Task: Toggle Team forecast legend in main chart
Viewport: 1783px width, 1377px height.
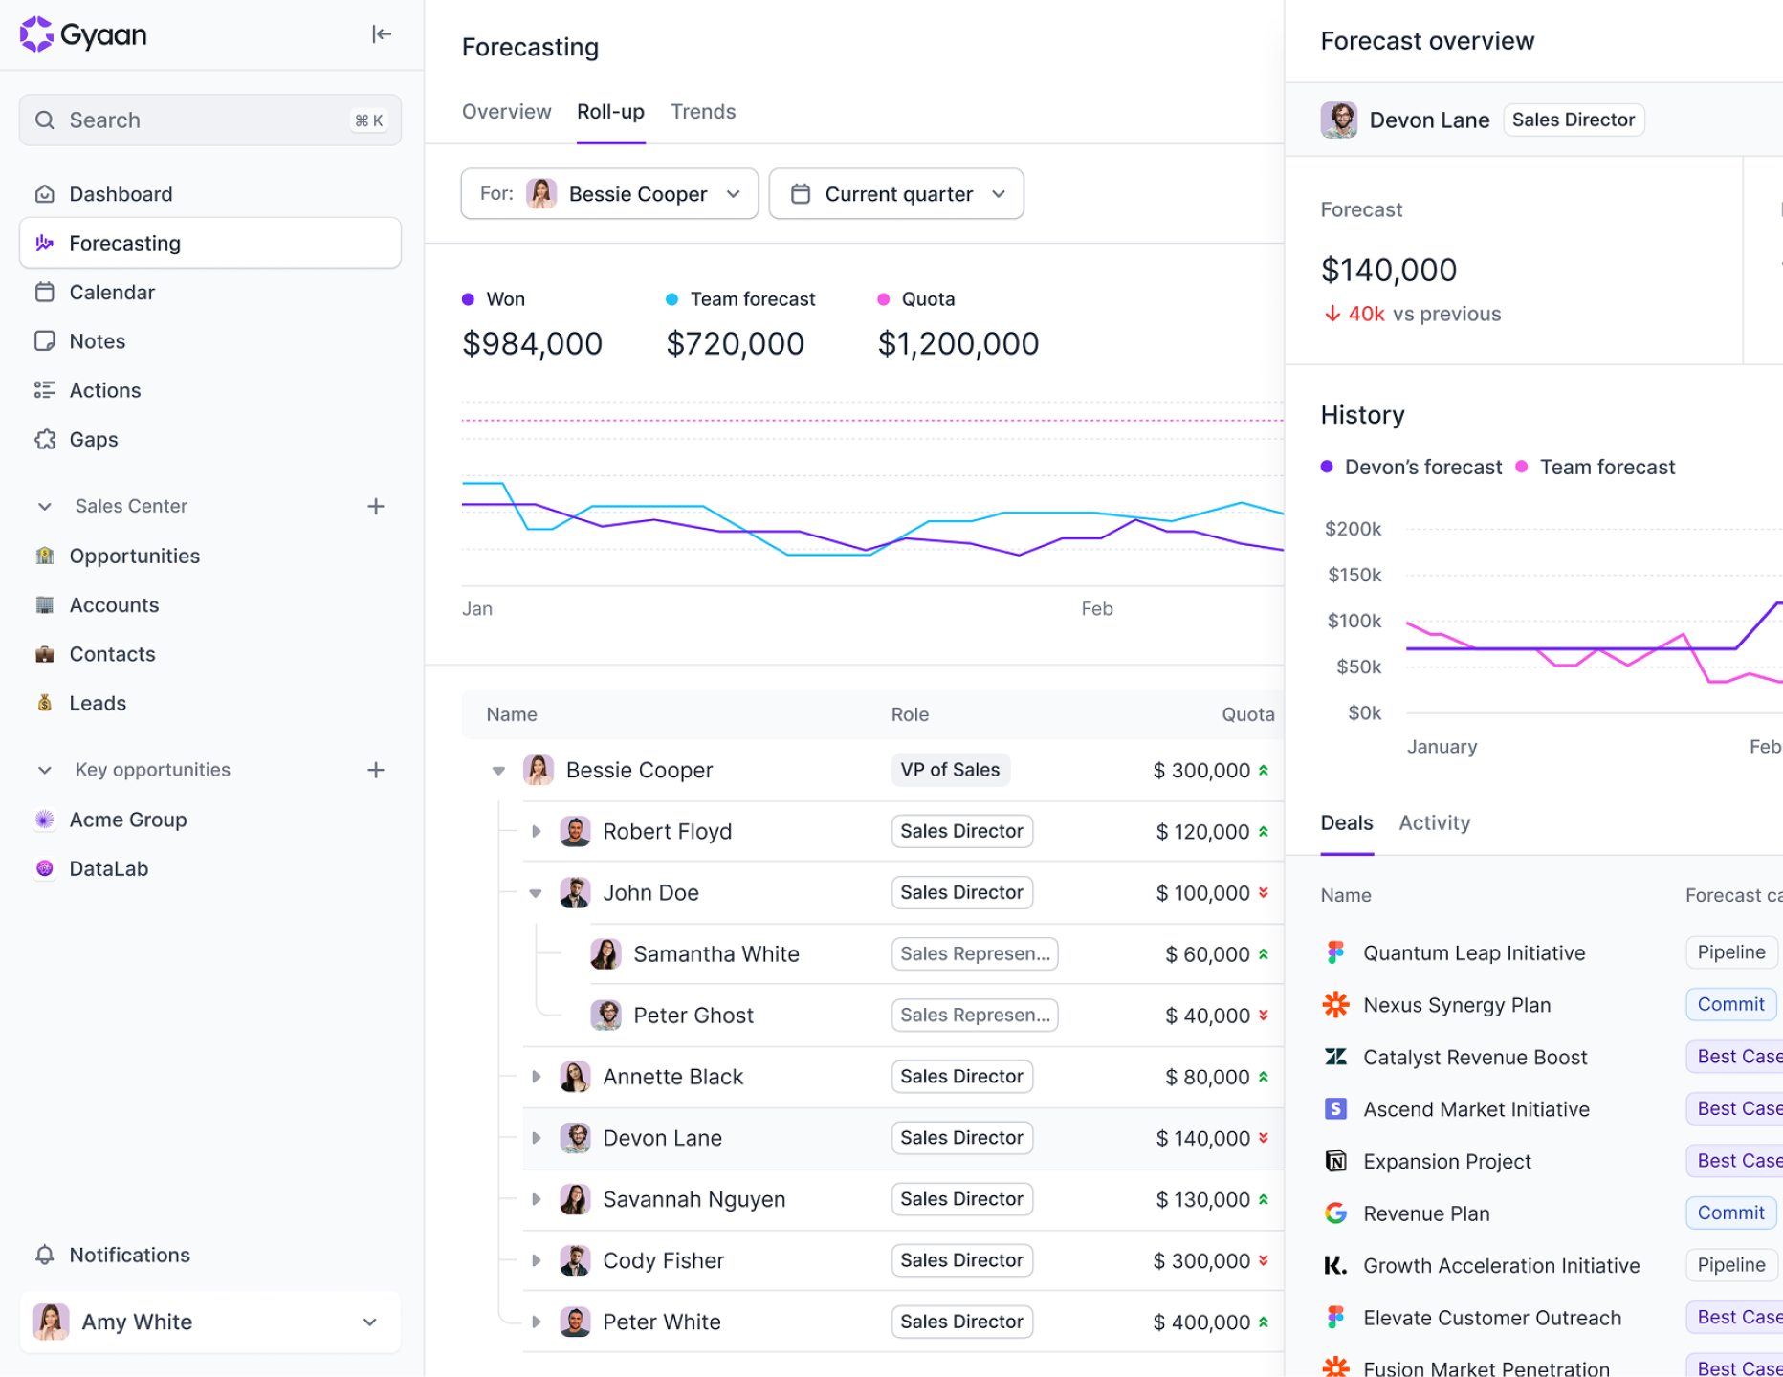Action: (x=740, y=299)
